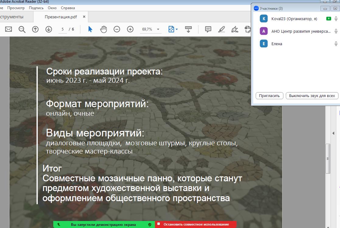Toggle Елена's microphone
This screenshot has width=340, height=228.
pos(336,44)
